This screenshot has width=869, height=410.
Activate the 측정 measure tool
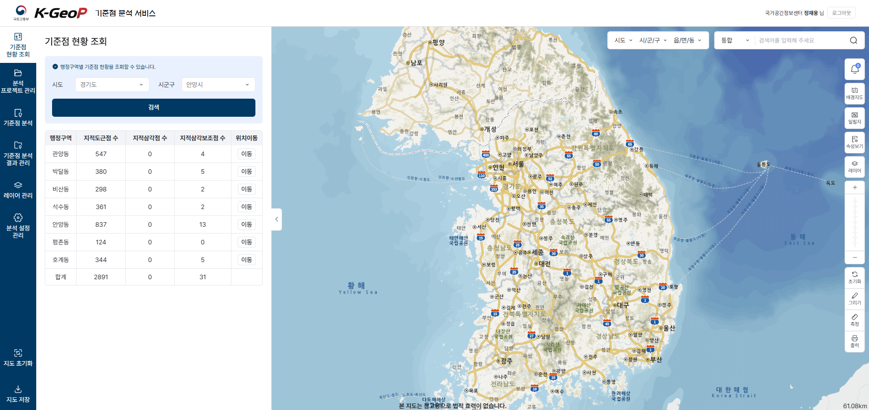tap(855, 320)
